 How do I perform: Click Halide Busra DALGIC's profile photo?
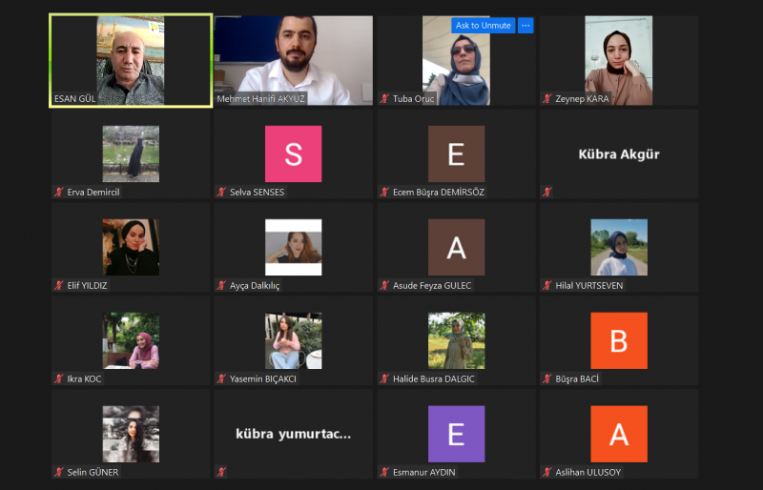point(456,340)
